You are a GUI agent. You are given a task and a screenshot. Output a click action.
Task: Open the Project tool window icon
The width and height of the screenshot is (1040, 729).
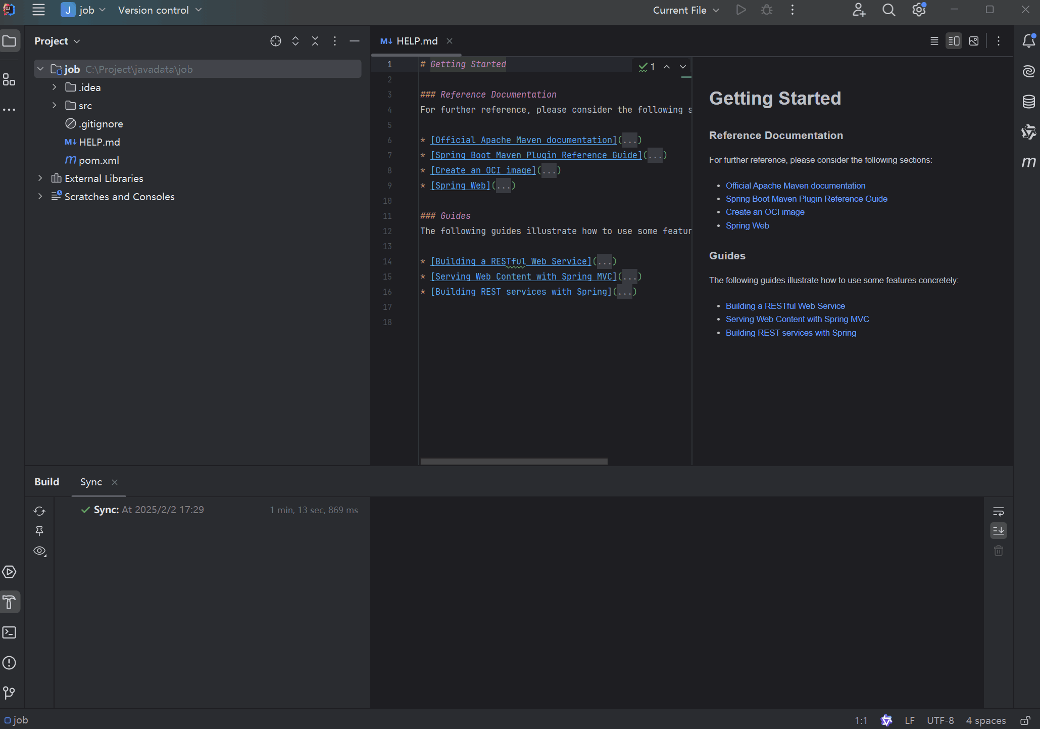pyautogui.click(x=10, y=41)
